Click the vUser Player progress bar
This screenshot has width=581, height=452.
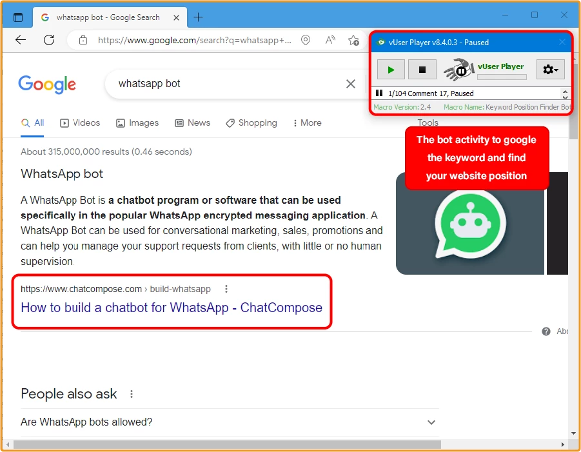point(502,77)
